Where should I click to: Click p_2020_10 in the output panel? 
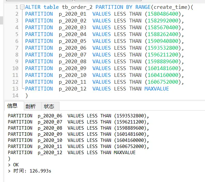[50, 140]
